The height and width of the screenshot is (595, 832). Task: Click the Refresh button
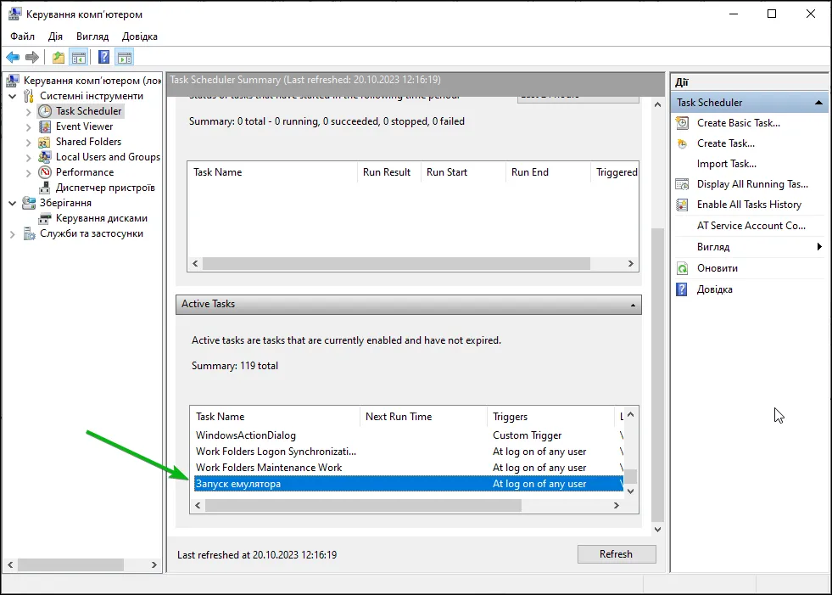(x=617, y=554)
